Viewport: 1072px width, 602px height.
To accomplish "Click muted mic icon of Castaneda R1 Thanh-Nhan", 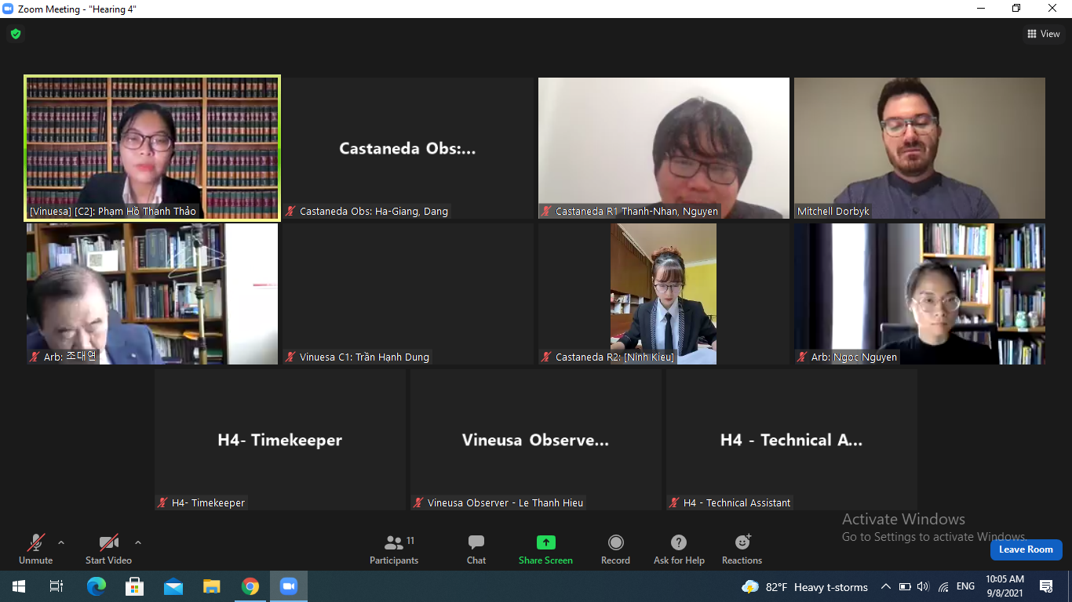I will click(x=546, y=211).
